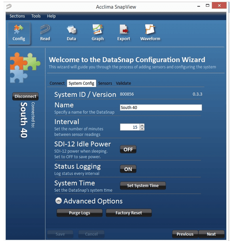This screenshot has width=233, height=241.
Task: Click the Purge Logs button
Action: [x=79, y=213]
